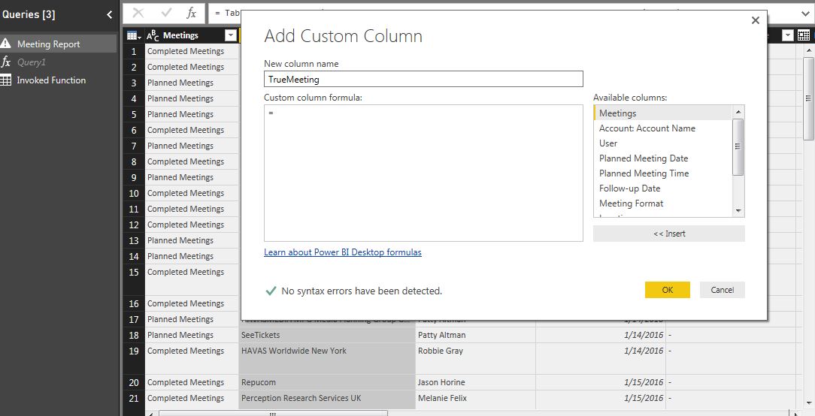This screenshot has height=416, width=815.
Task: Click the table icon next to Invoked Function
Action: [6, 80]
